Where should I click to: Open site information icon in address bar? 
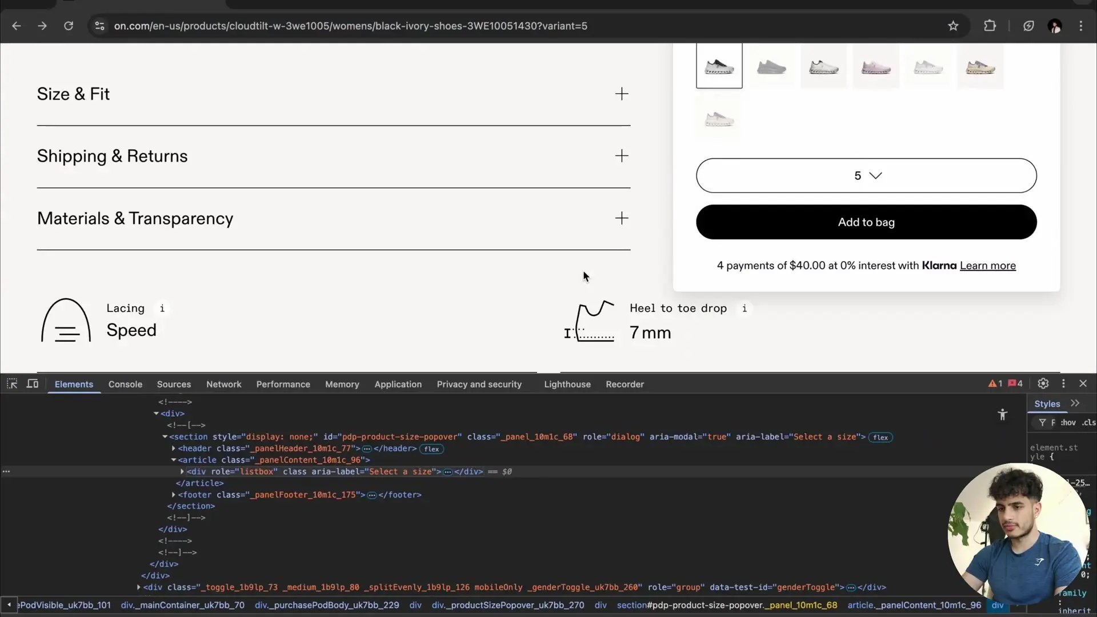[x=99, y=26]
